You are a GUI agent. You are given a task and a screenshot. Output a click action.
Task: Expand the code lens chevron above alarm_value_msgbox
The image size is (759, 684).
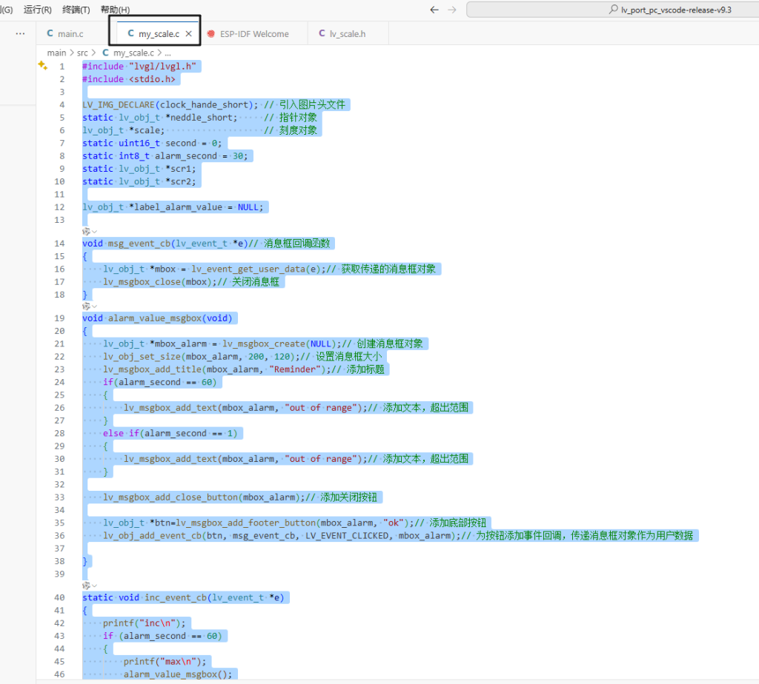point(94,306)
